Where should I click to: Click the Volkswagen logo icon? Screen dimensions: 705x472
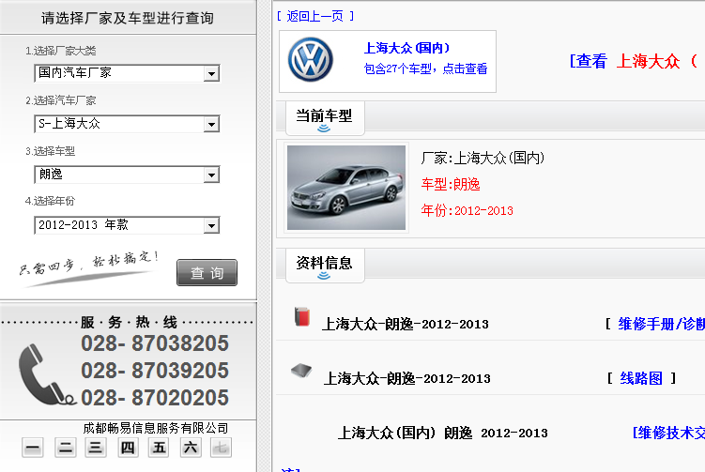click(310, 60)
